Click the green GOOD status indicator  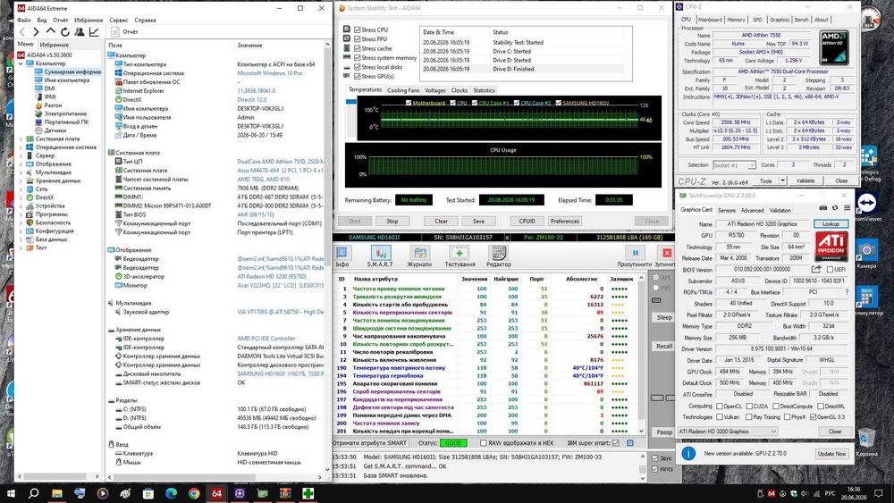point(453,442)
